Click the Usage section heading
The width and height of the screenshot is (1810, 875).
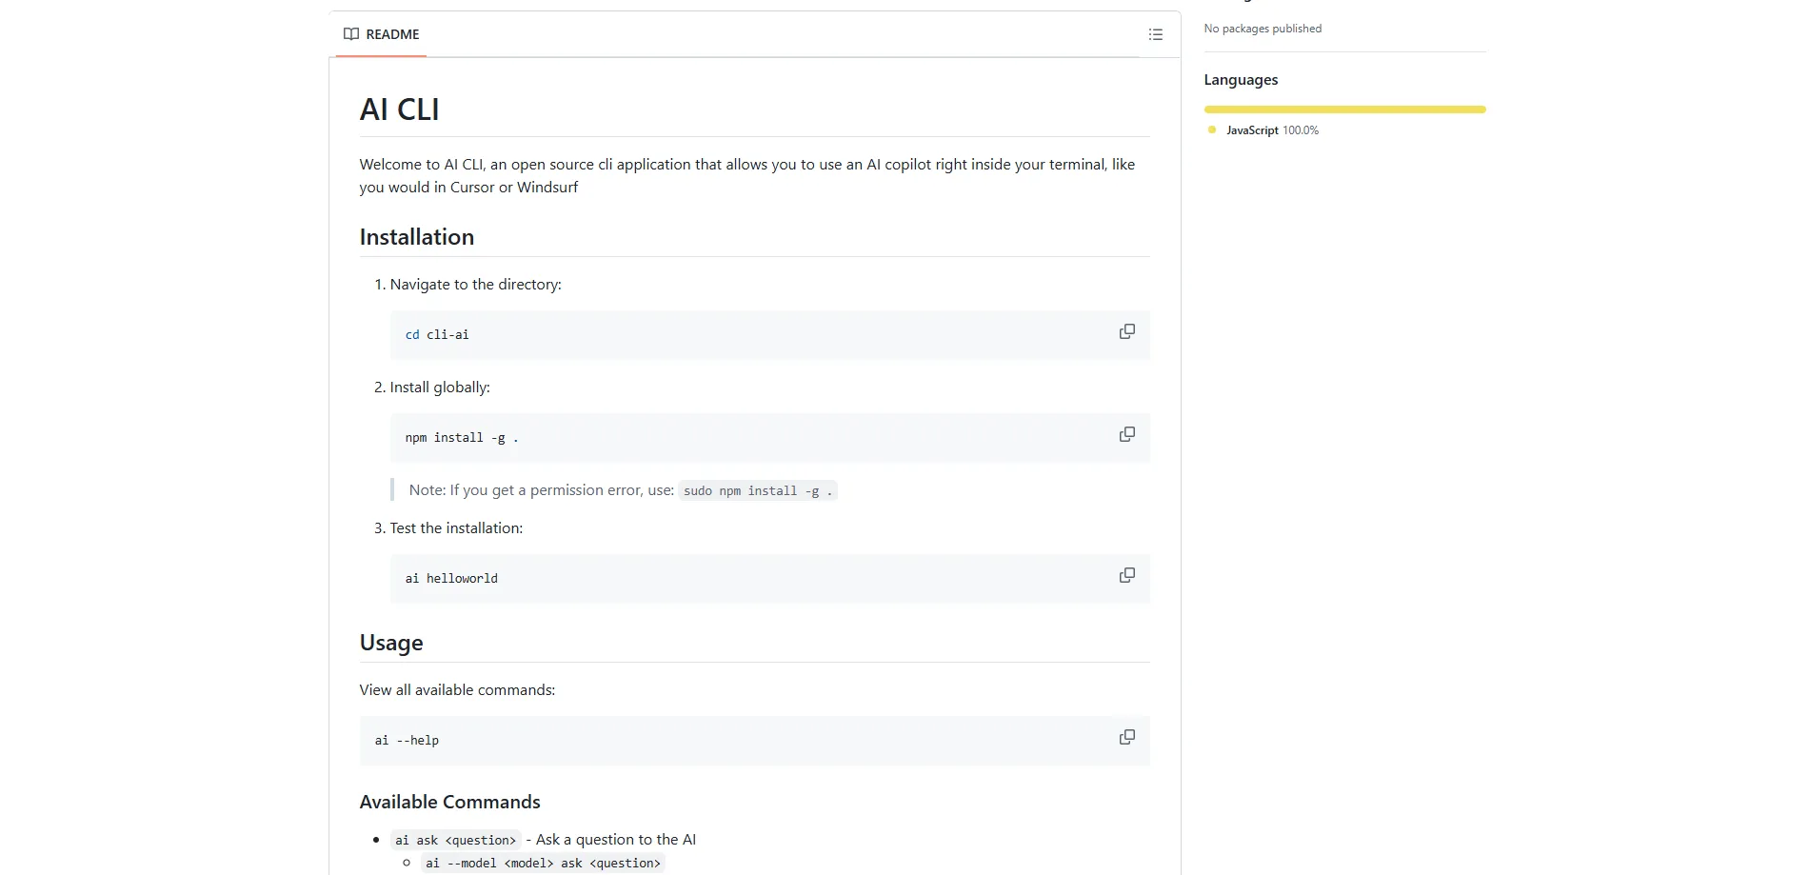(x=390, y=643)
